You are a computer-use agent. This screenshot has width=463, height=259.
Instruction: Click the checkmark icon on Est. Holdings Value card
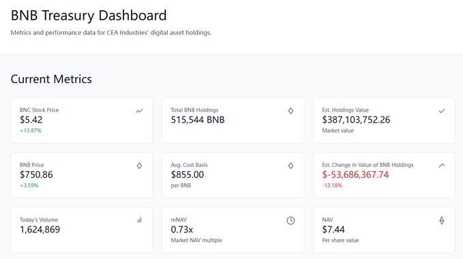pyautogui.click(x=442, y=111)
